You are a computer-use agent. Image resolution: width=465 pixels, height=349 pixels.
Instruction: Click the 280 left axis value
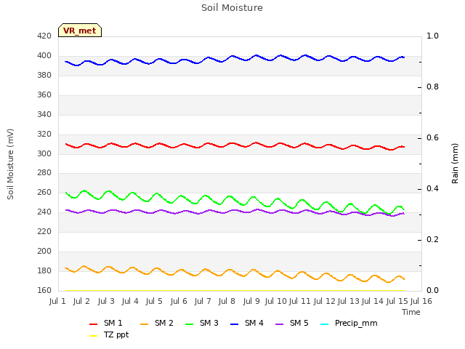click(44, 172)
